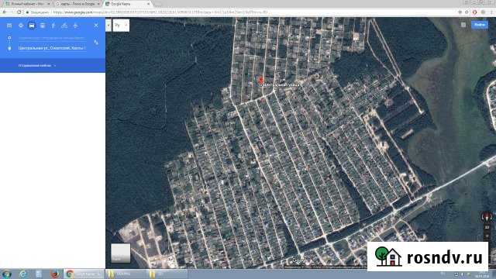This screenshot has width=496, height=279.
Task: Click the blue Sign in button
Action: click(480, 25)
